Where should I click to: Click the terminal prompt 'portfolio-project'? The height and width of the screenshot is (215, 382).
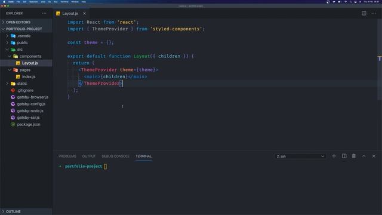point(84,166)
